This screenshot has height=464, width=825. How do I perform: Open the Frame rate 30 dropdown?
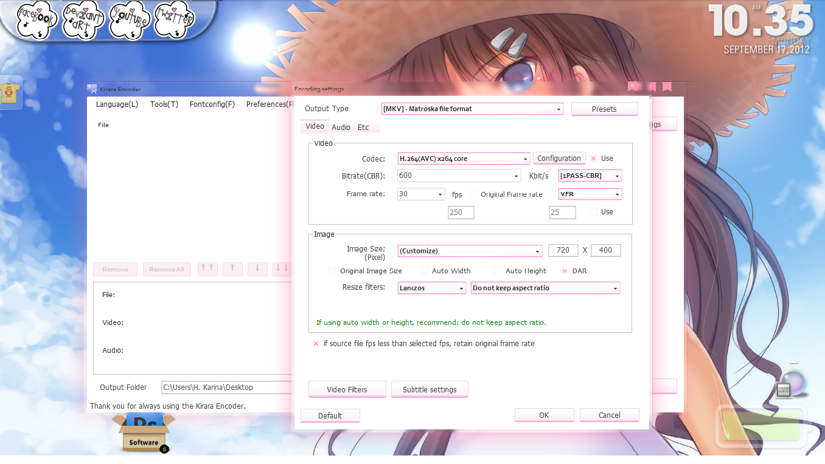click(421, 194)
